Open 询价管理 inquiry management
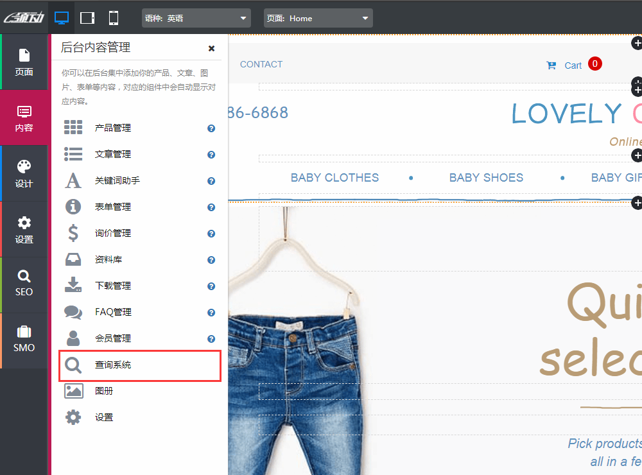This screenshot has width=642, height=475. [113, 234]
